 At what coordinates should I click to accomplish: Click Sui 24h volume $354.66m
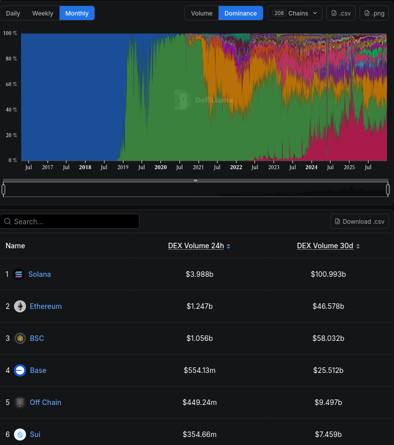click(199, 434)
